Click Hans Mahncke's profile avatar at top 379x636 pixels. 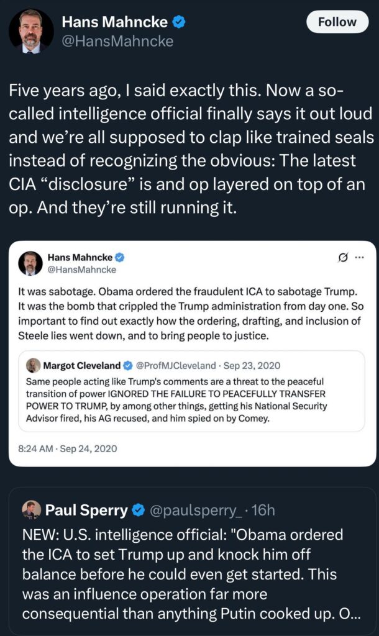tap(31, 31)
